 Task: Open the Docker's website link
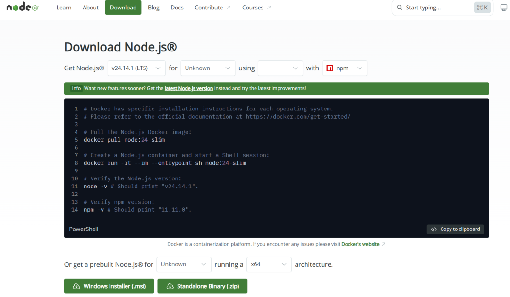coord(360,244)
